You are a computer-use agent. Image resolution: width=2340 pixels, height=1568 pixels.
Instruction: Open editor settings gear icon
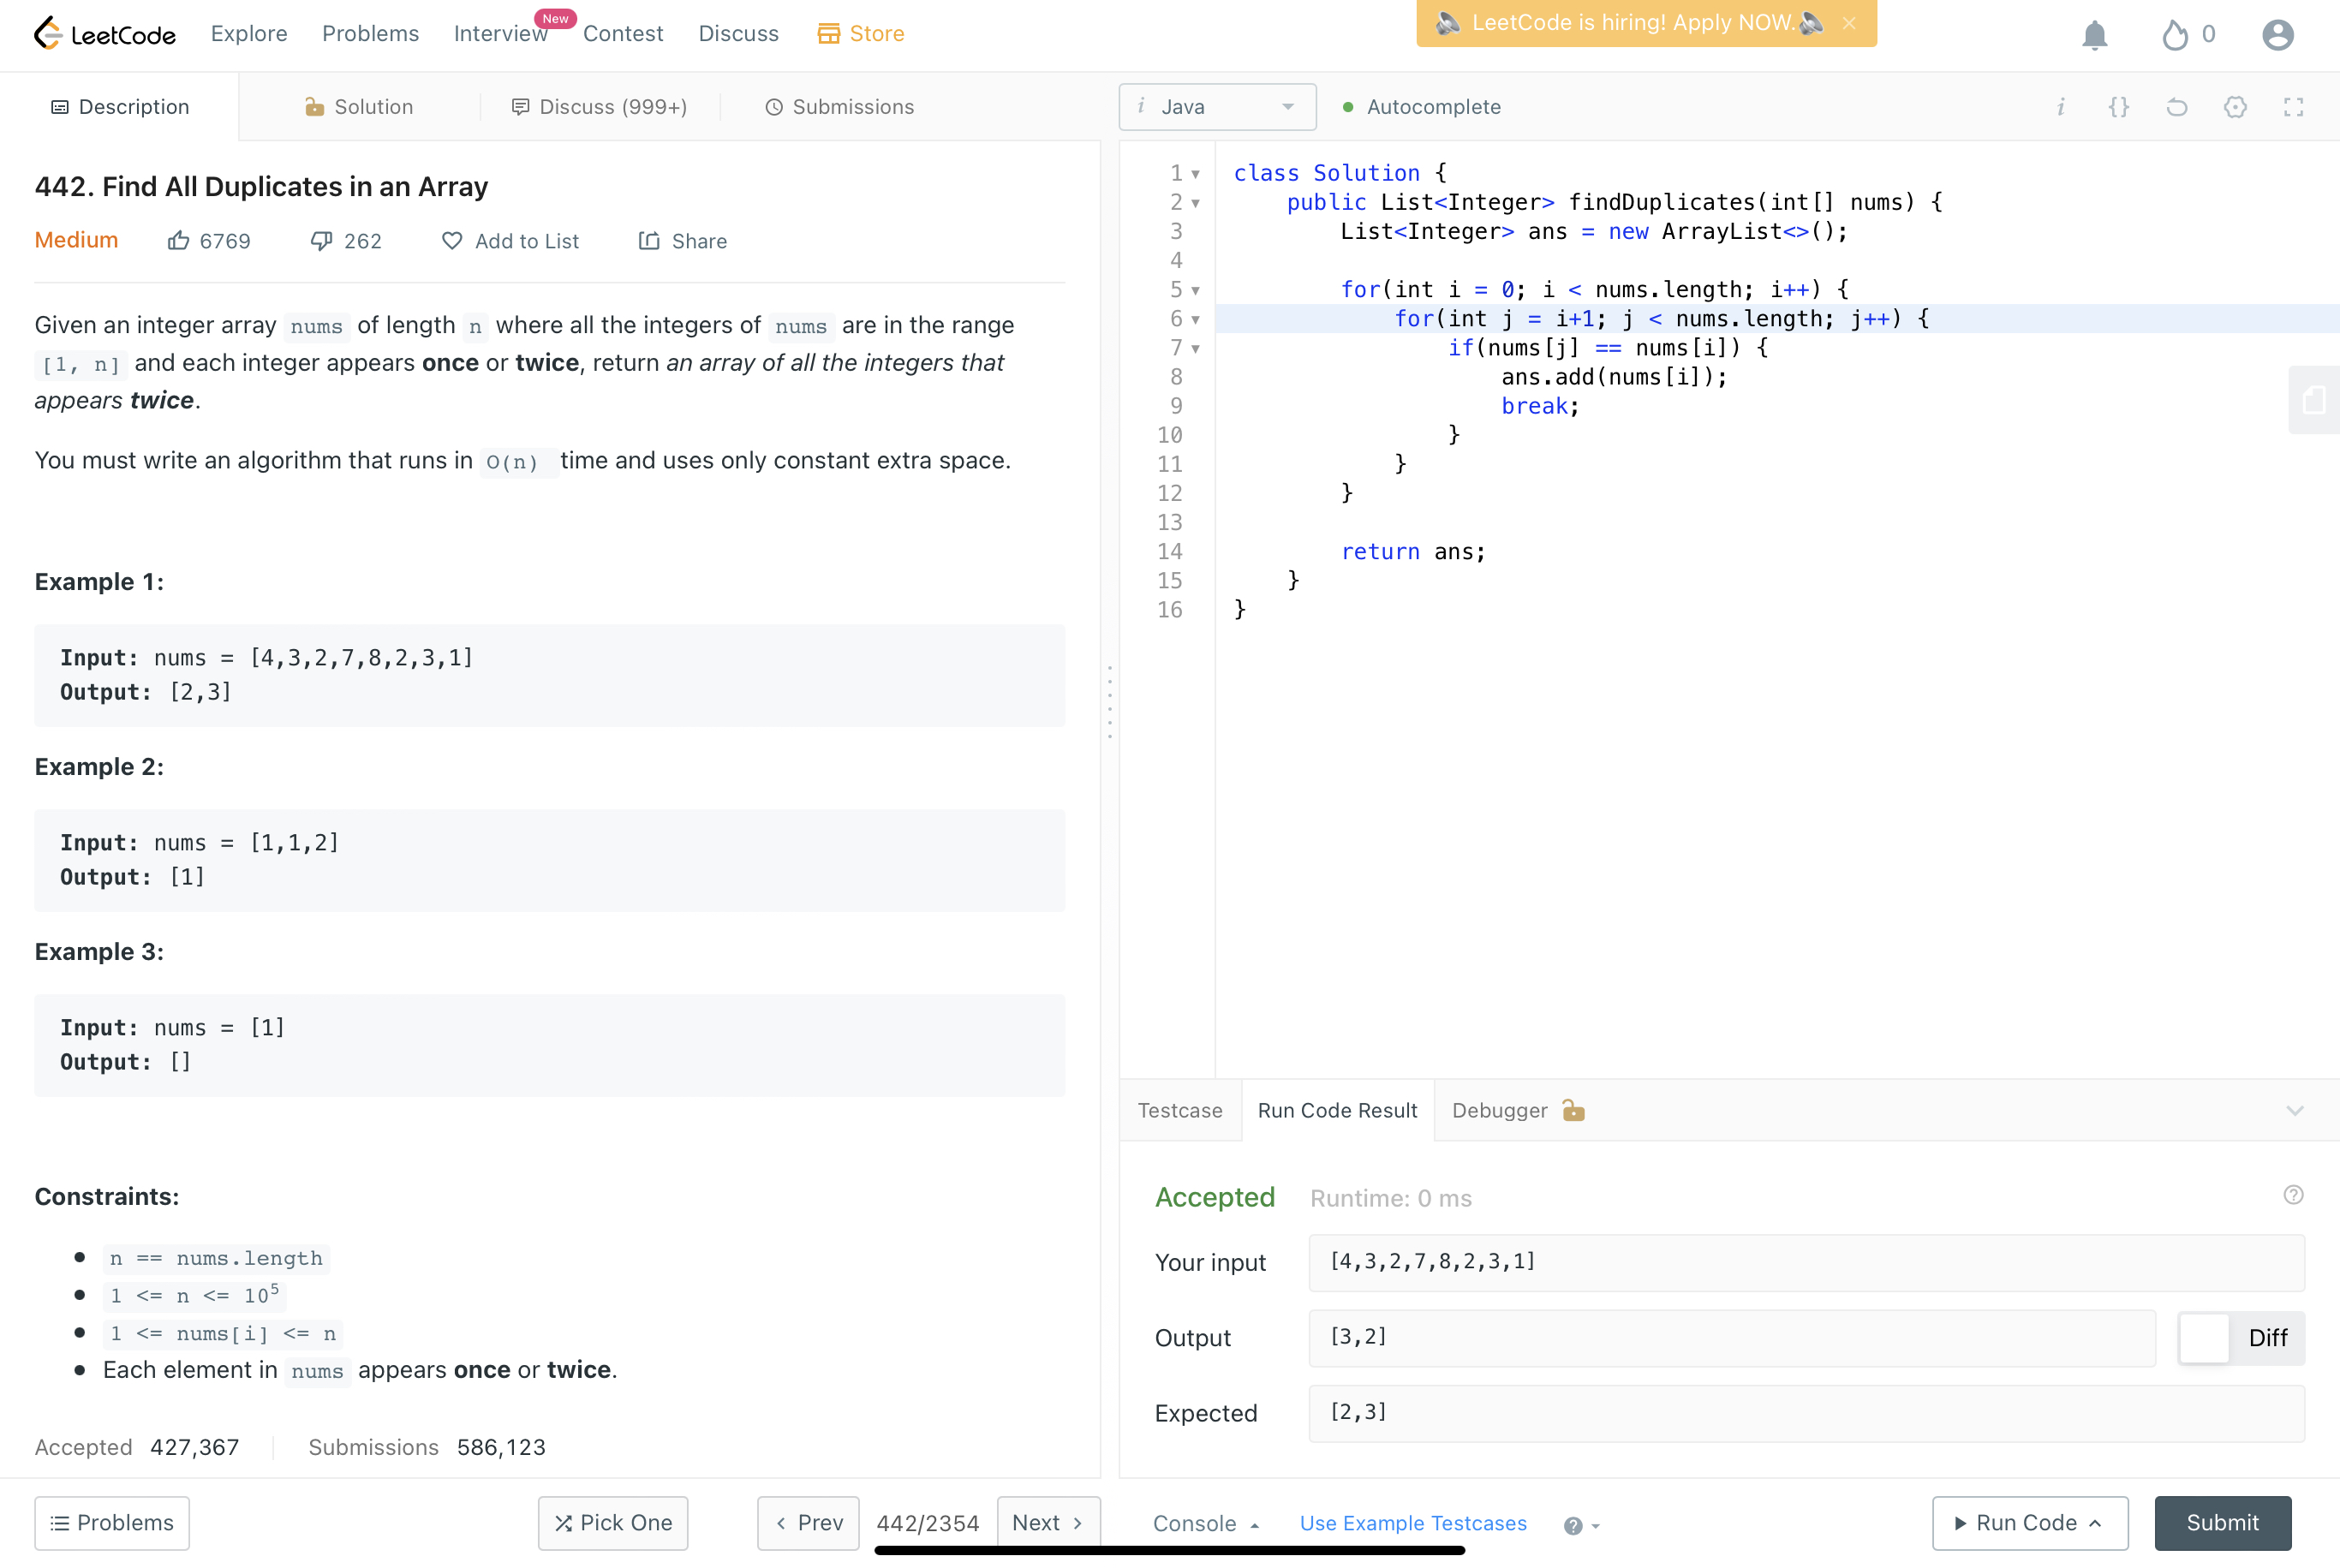tap(2235, 107)
